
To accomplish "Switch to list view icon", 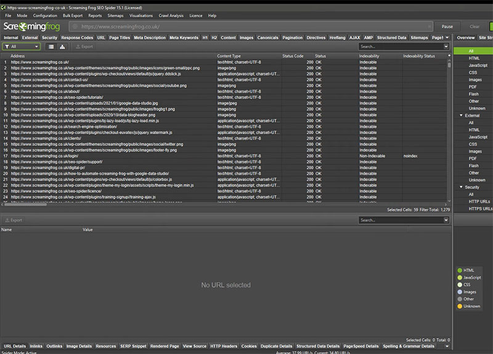I will pyautogui.click(x=51, y=47).
